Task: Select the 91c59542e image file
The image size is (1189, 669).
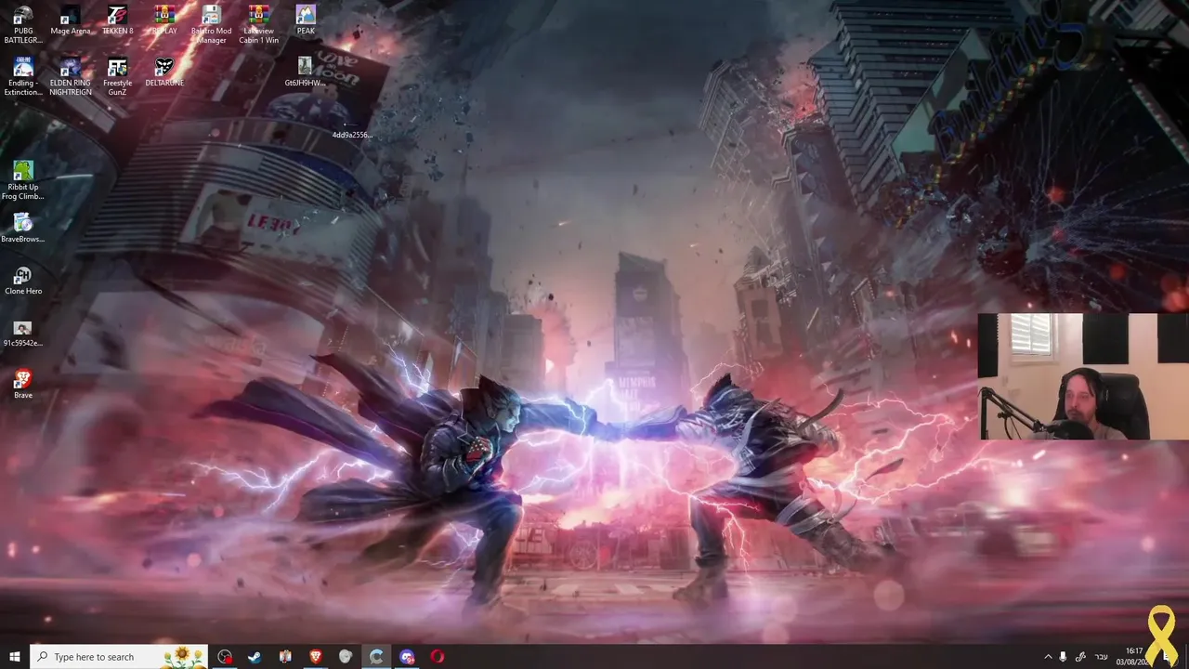Action: coord(23,333)
